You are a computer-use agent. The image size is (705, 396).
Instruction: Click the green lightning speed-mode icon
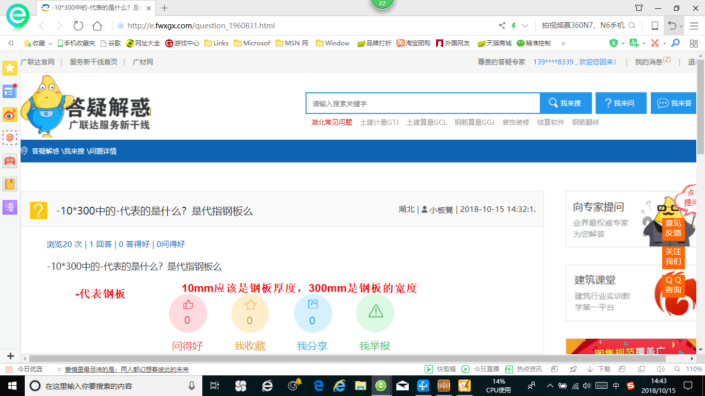tap(514, 26)
